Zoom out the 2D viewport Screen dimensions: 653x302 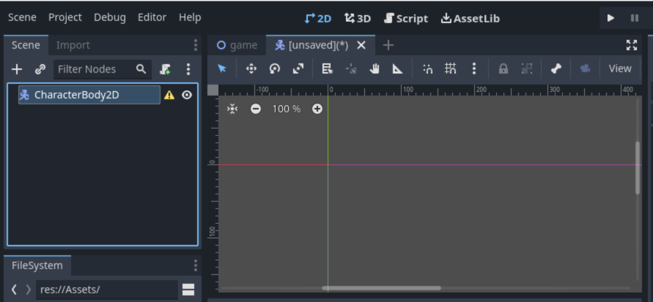tap(255, 109)
